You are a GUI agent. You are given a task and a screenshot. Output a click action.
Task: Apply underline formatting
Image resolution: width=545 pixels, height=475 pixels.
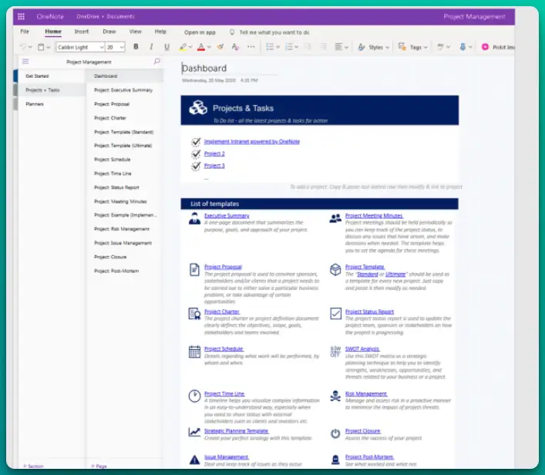(x=167, y=47)
